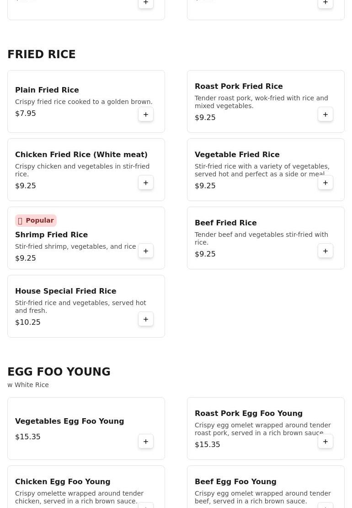
Task: Click the Egg Foo Young section heading
Action: pyautogui.click(x=59, y=372)
